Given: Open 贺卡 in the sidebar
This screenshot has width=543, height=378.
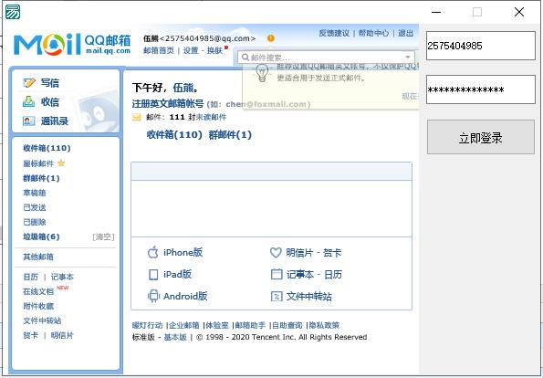Looking at the screenshot, I should click(30, 335).
